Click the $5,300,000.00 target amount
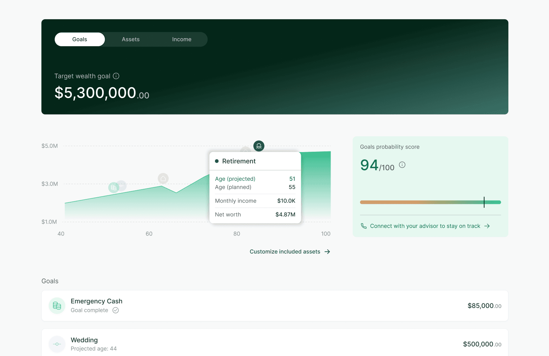This screenshot has width=549, height=356. point(102,93)
